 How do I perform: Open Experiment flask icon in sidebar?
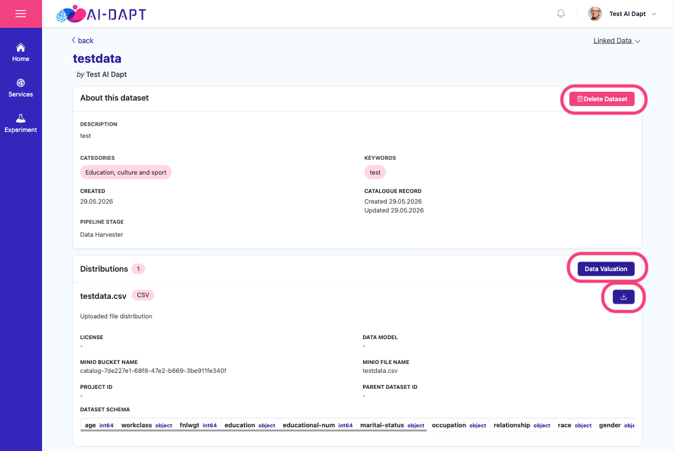click(21, 118)
